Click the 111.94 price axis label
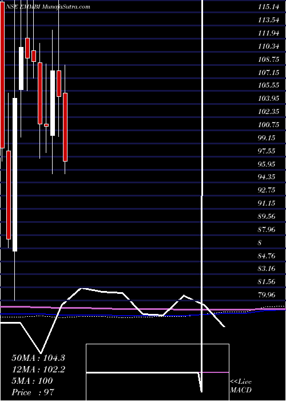The height and width of the screenshot is (401, 286). tap(268, 33)
